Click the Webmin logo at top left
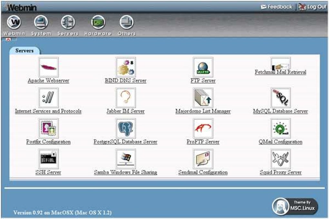The height and width of the screenshot is (219, 329). (21, 8)
